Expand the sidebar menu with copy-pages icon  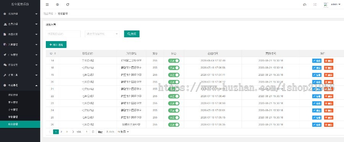coord(20,44)
